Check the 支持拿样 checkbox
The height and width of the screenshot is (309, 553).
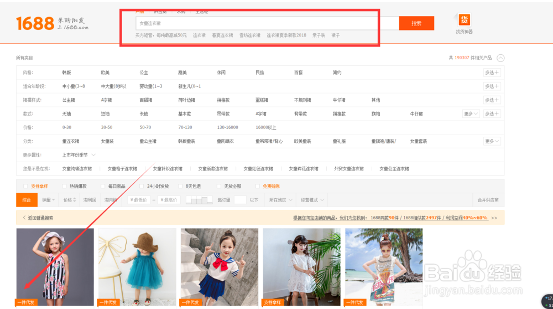point(25,186)
